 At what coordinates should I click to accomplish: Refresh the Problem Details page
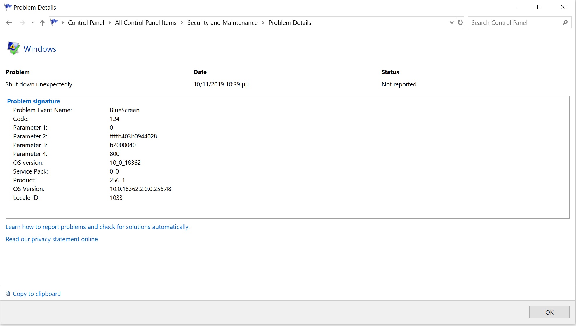460,22
